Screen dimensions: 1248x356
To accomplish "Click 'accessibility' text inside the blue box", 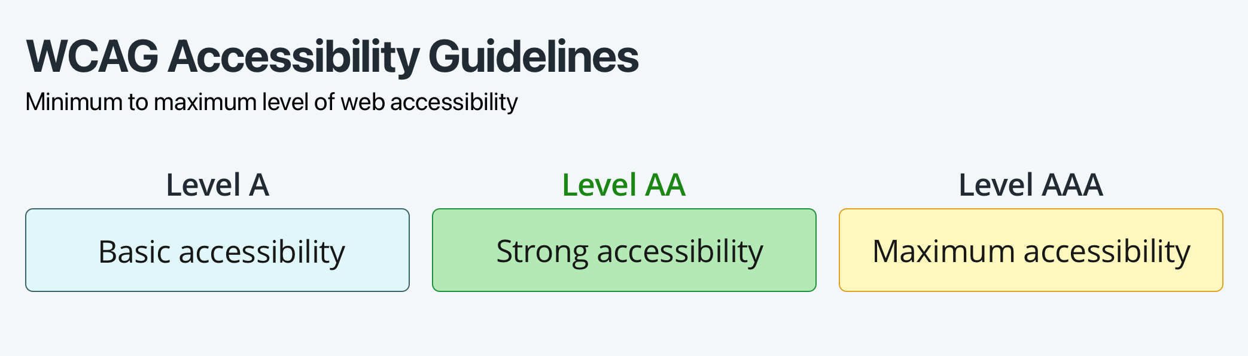I will [x=262, y=252].
